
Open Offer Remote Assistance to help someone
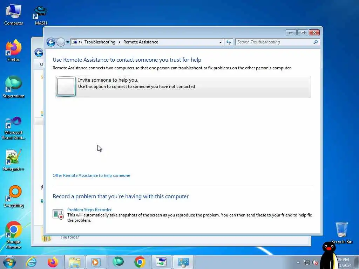pos(92,175)
